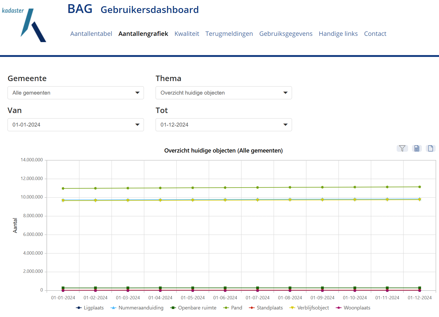Click Pand data point at 01-01-2024
Viewport: 439px width, 317px height.
pos(63,188)
